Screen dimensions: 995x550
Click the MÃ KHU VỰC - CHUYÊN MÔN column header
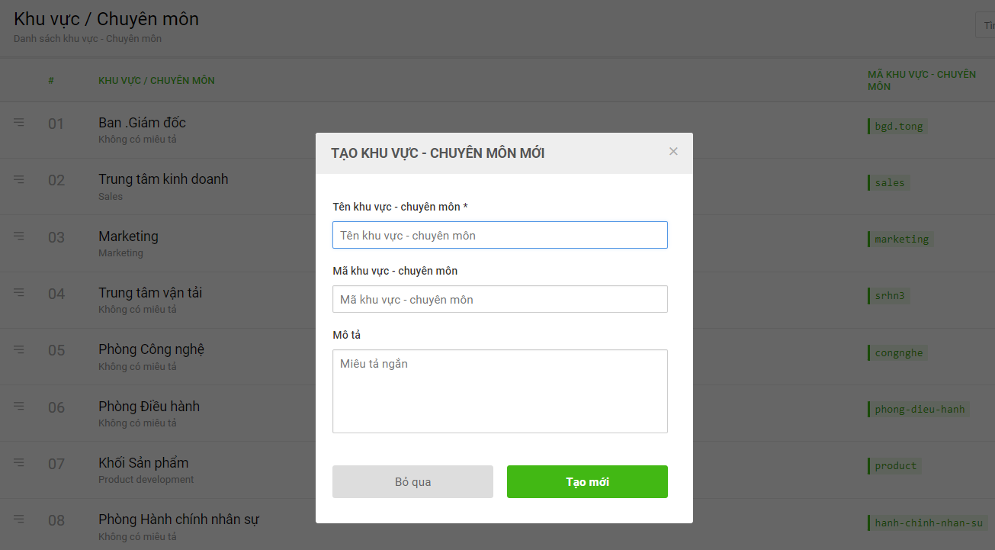[x=922, y=81]
